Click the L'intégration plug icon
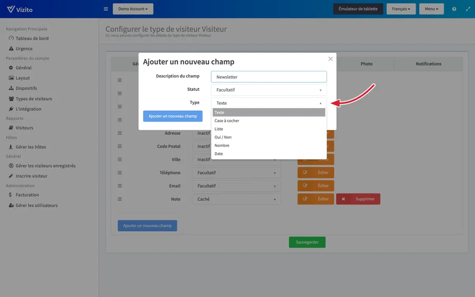The image size is (475, 297). tap(11, 109)
